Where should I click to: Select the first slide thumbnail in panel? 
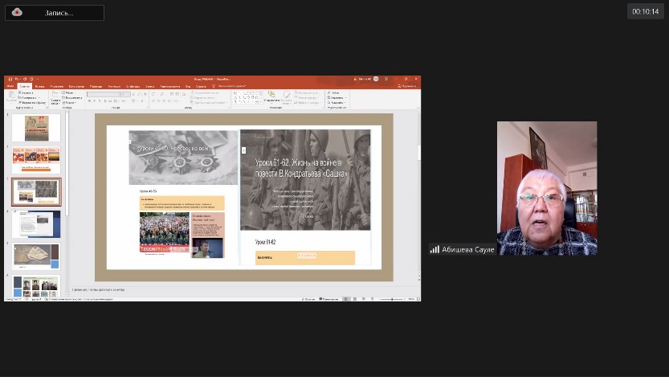click(x=36, y=127)
